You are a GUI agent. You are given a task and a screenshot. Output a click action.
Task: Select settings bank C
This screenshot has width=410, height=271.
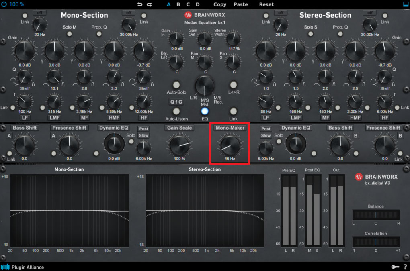pyautogui.click(x=188, y=4)
